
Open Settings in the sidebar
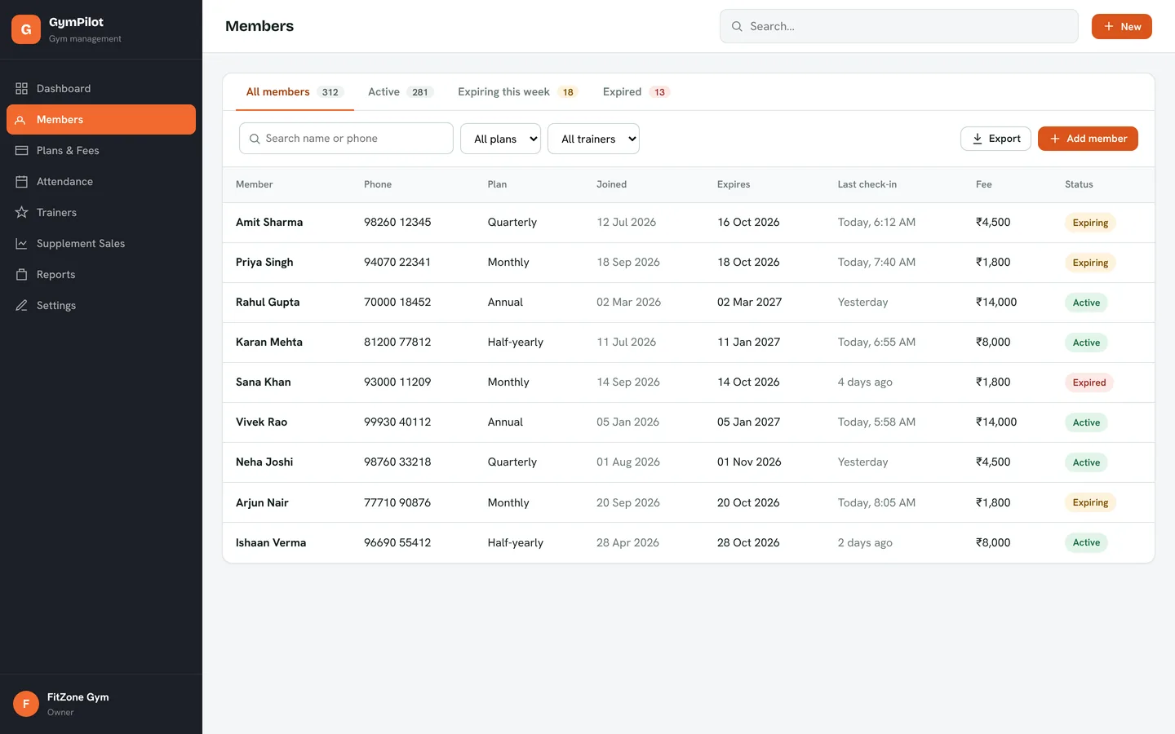click(101, 305)
